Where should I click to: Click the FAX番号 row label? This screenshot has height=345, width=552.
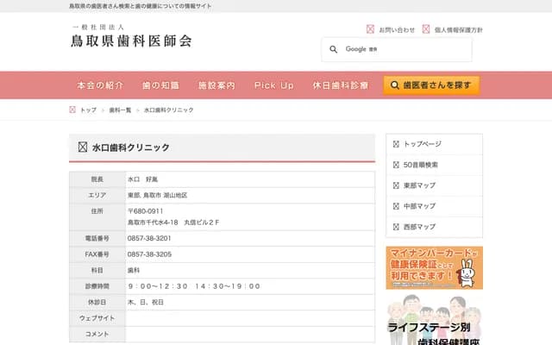pos(97,254)
